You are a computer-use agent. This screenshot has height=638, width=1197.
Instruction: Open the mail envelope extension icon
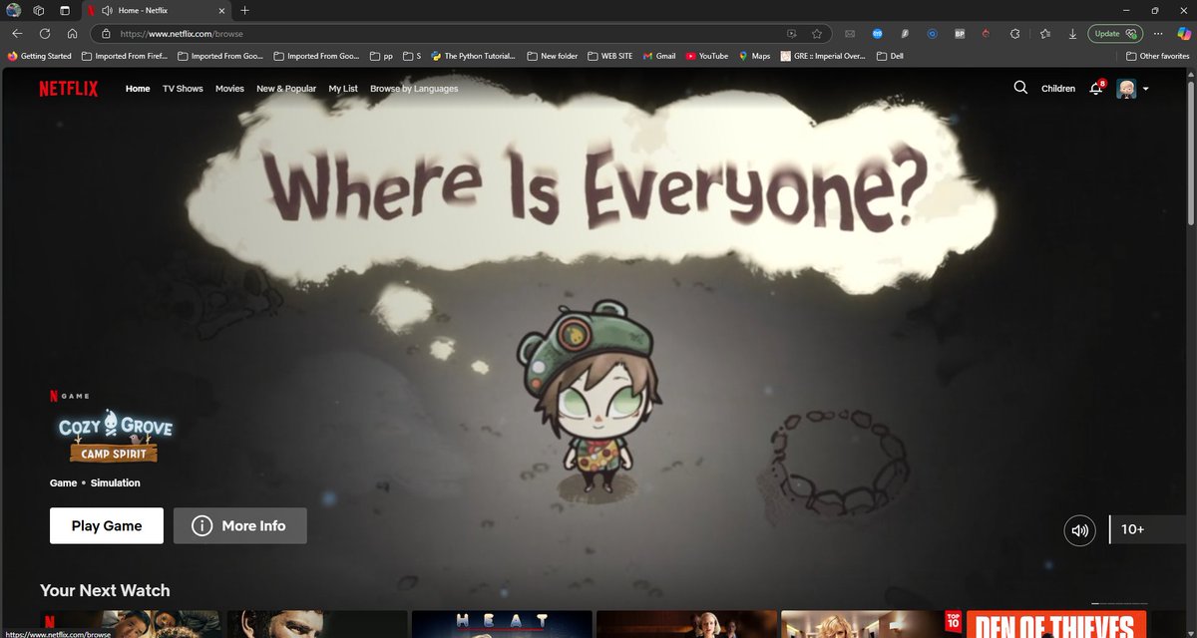pyautogui.click(x=850, y=33)
